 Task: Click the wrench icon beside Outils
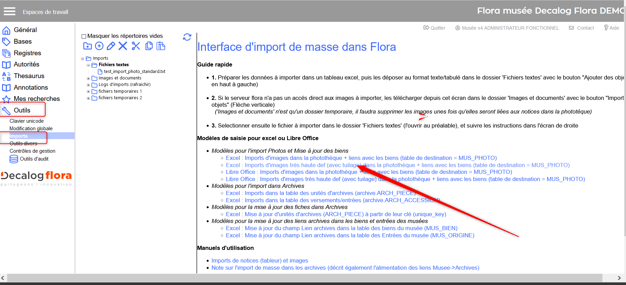(x=6, y=110)
